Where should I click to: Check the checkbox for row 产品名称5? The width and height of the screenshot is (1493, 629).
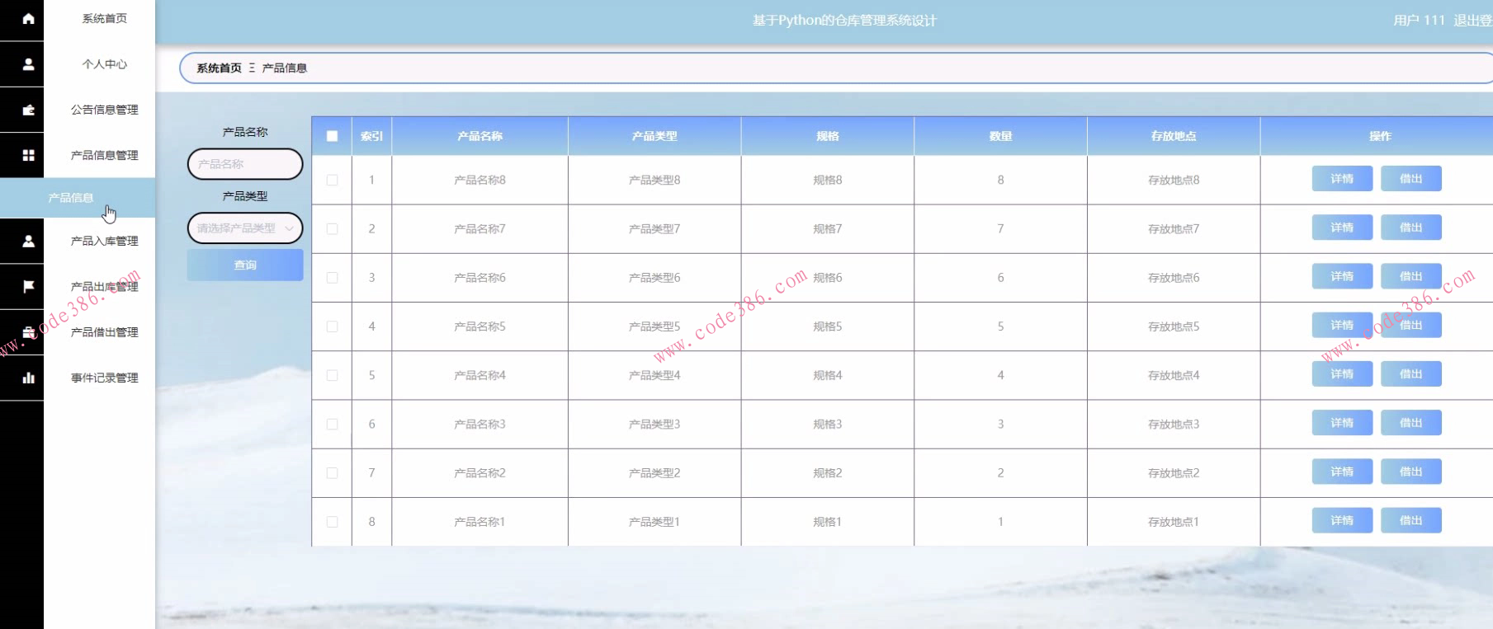pyautogui.click(x=332, y=326)
